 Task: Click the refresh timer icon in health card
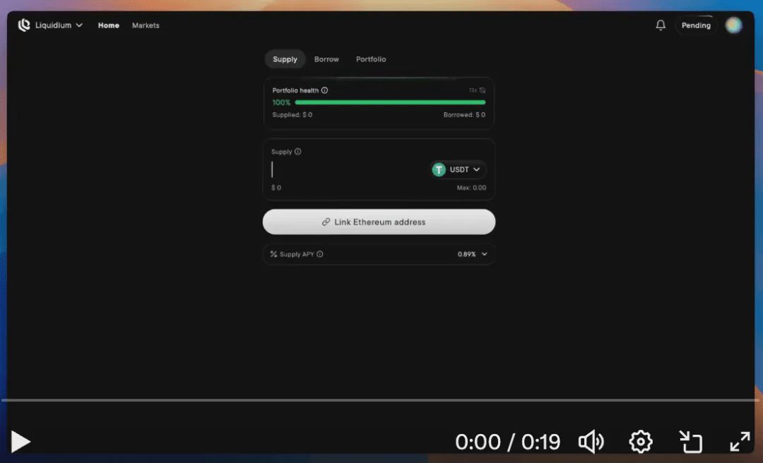(x=483, y=90)
